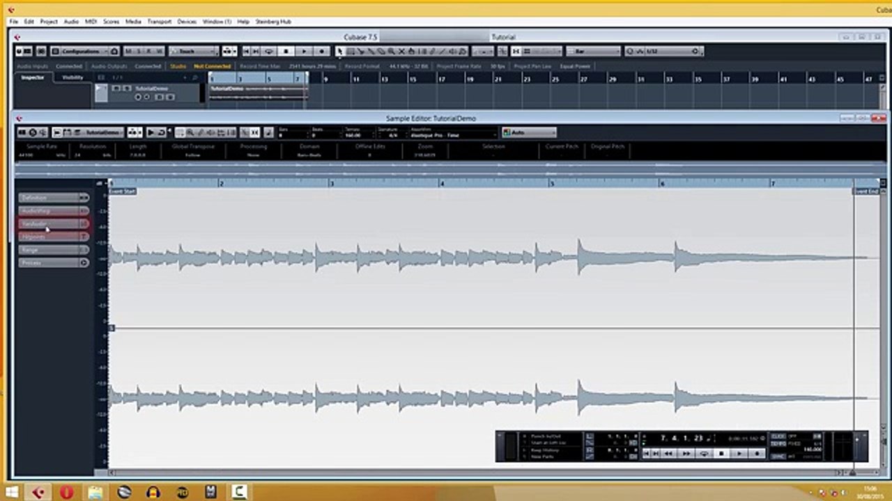The image size is (892, 501).
Task: Toggle CLICK metronome on Transport panel
Action: tap(778, 436)
